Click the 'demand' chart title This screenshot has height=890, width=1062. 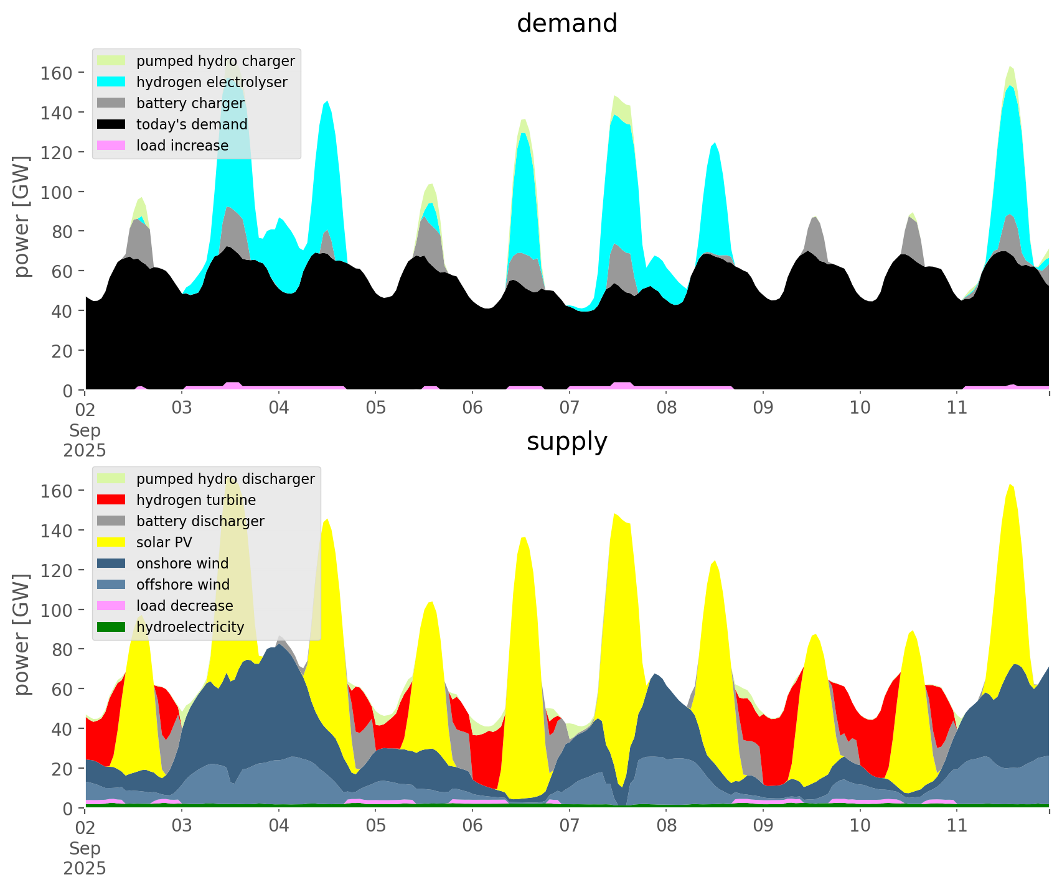pos(566,24)
